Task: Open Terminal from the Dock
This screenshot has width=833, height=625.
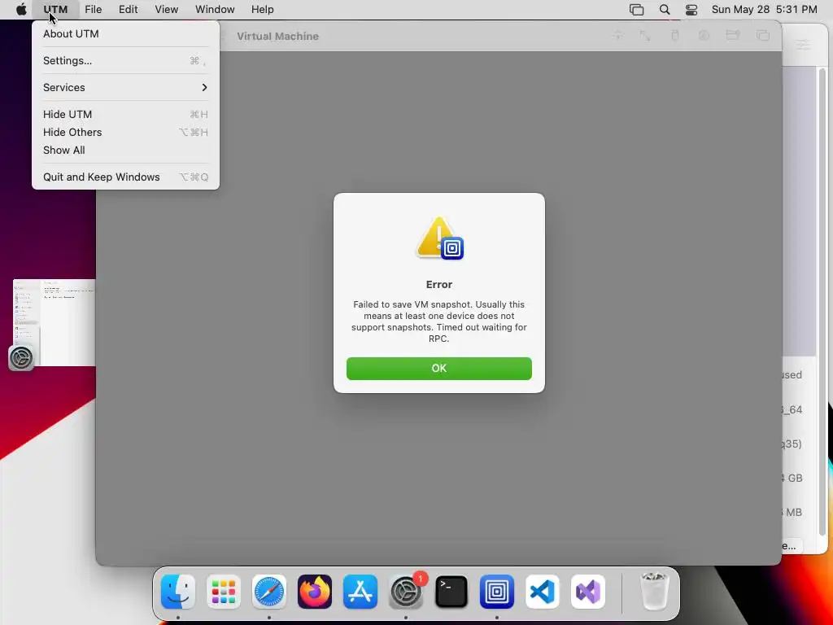Action: coord(451,592)
